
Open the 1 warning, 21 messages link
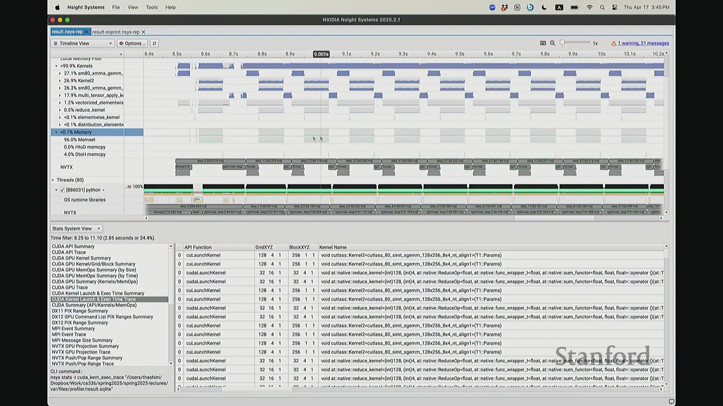point(643,43)
